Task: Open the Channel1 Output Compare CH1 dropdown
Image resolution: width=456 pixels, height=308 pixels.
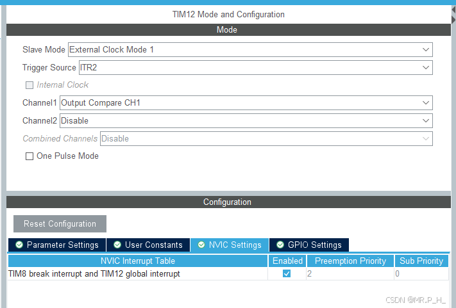Action: pyautogui.click(x=246, y=102)
